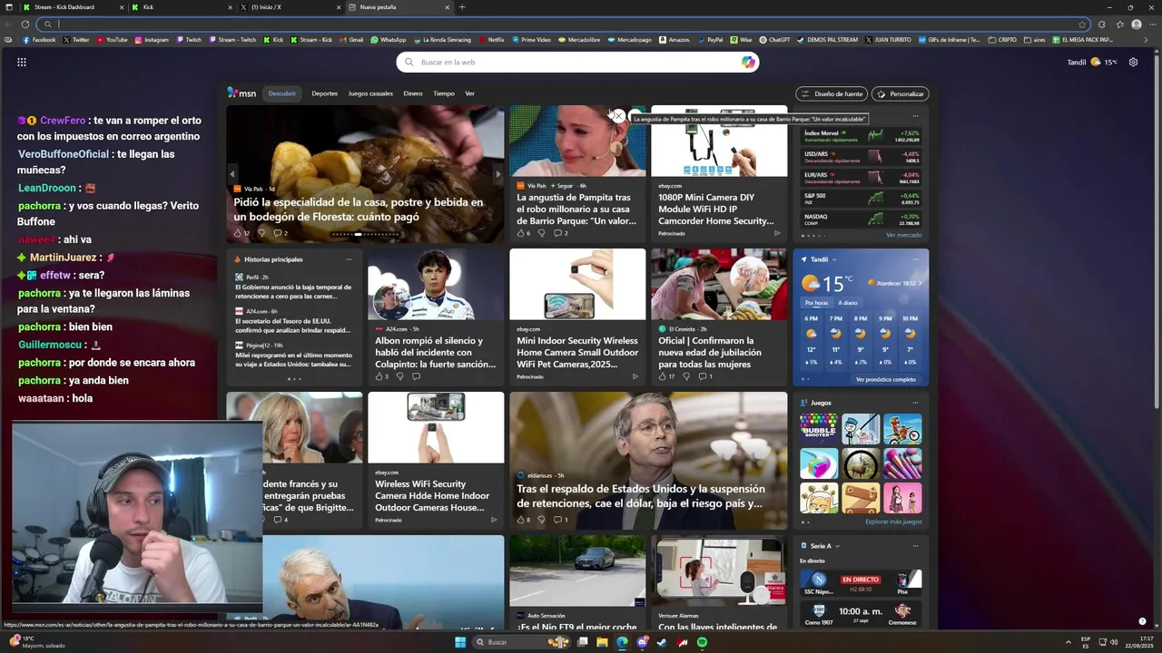This screenshot has height=653, width=1162.
Task: Switch to Descubrir tab
Action: pos(282,93)
